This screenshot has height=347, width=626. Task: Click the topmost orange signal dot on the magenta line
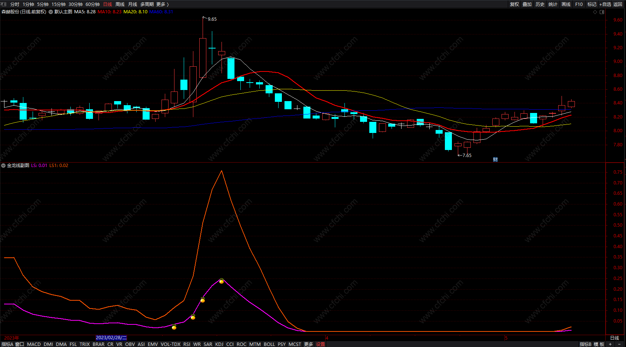point(222,281)
